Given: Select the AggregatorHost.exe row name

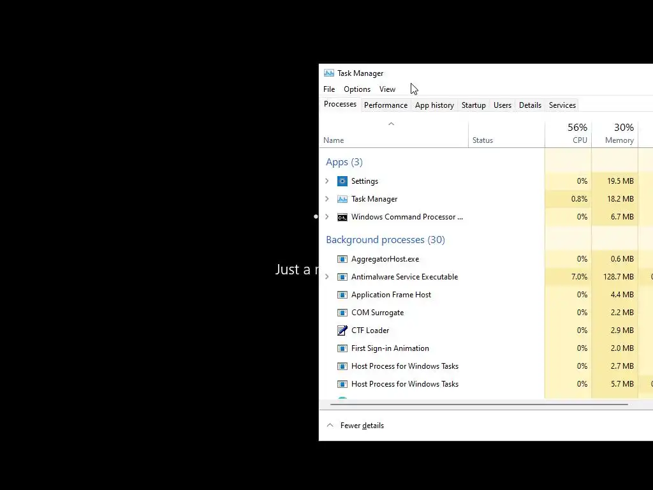Looking at the screenshot, I should [x=385, y=259].
